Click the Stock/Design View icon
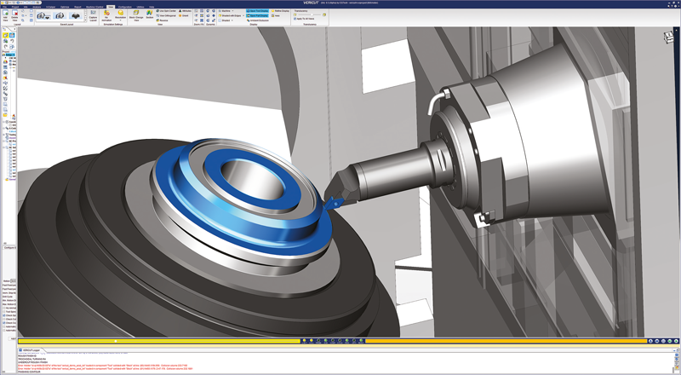This screenshot has height=375, width=681. coord(136,15)
